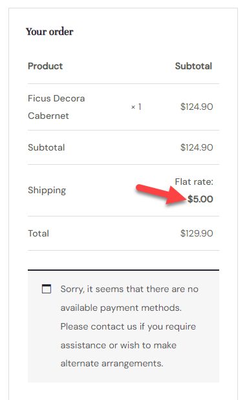Click the red arrow annotation
247x400 pixels.
pyautogui.click(x=161, y=194)
